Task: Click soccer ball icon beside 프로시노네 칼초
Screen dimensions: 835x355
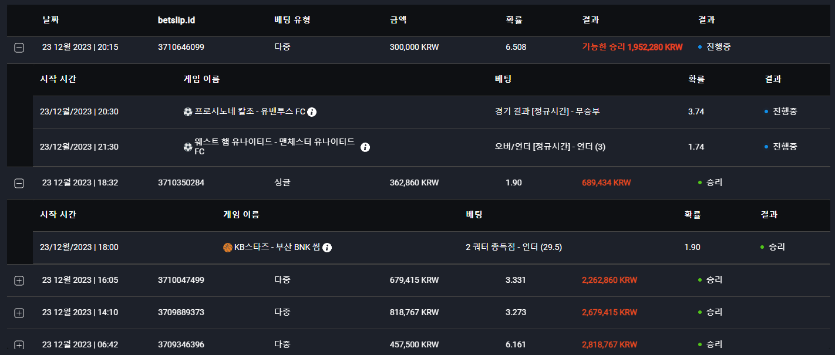Action: [188, 112]
